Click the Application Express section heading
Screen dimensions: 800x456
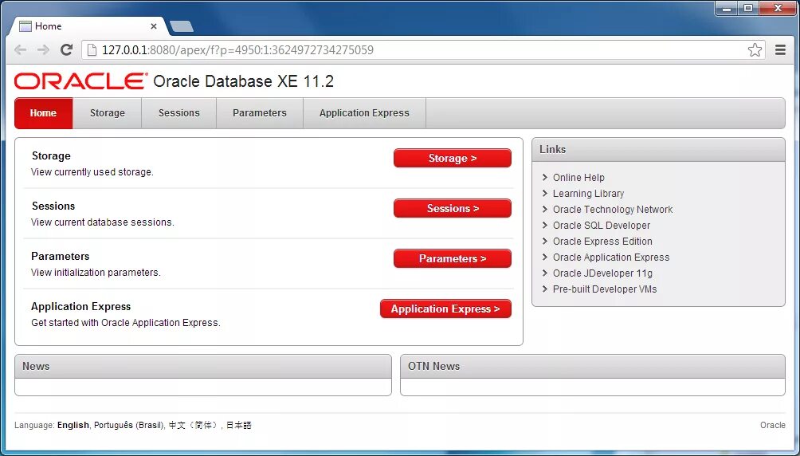[81, 306]
